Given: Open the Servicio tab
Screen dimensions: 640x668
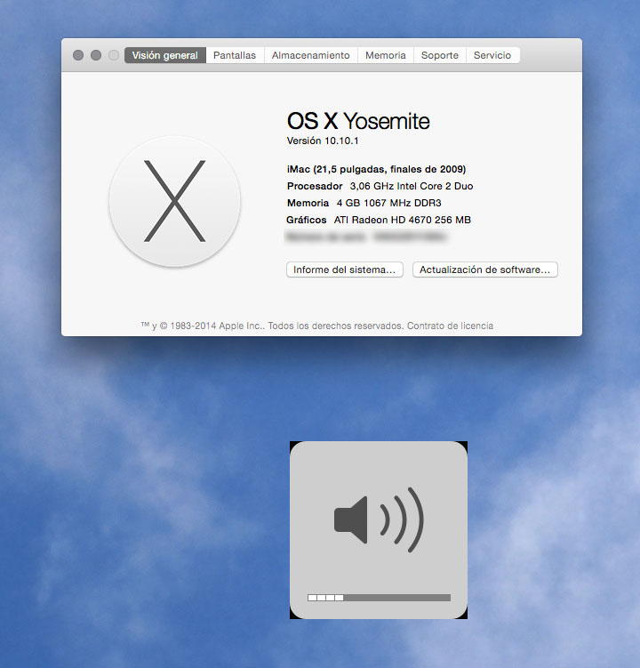Looking at the screenshot, I should click(x=492, y=55).
